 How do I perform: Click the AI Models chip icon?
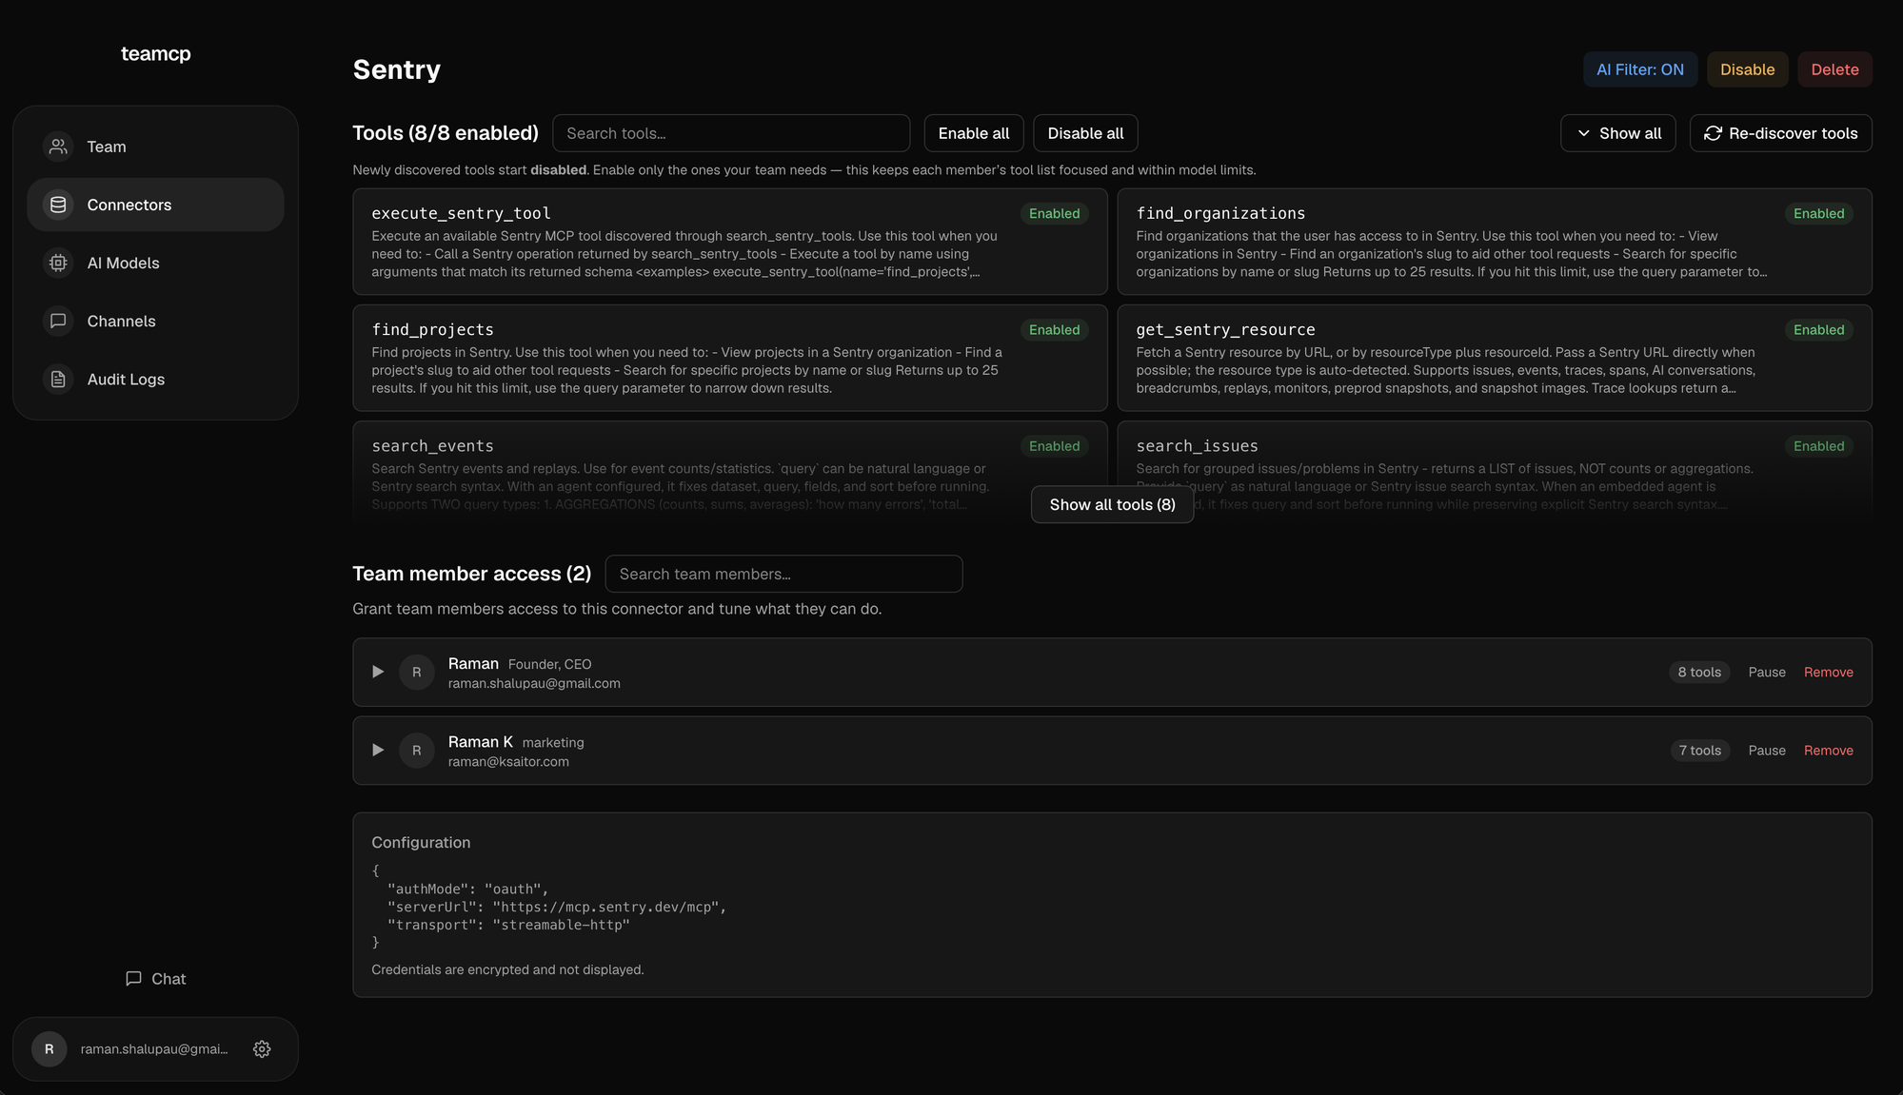click(x=58, y=263)
